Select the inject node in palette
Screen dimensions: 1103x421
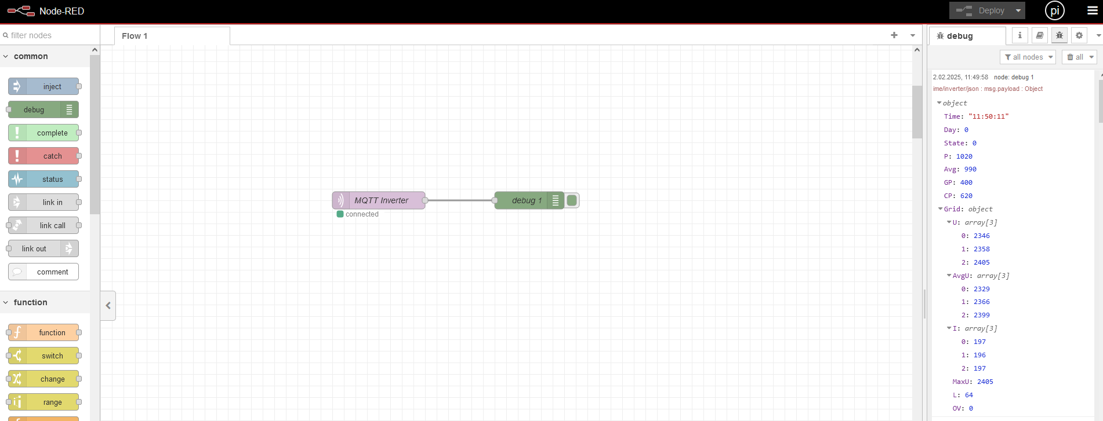(43, 86)
